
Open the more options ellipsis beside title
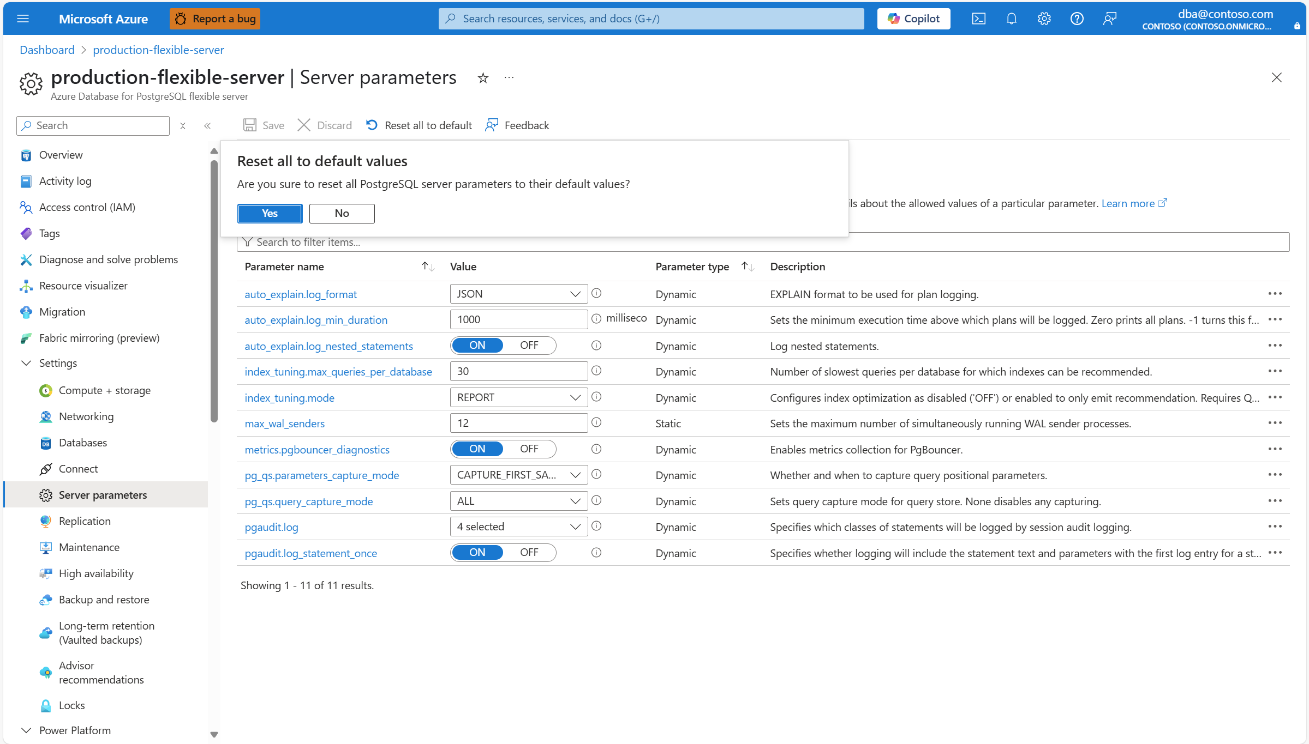[x=509, y=78]
